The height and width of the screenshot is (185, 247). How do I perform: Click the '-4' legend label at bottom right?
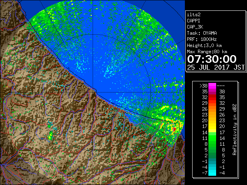coord(222,173)
